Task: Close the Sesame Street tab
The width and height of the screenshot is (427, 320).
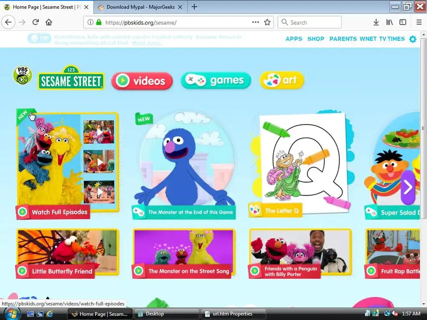Action: (x=86, y=7)
